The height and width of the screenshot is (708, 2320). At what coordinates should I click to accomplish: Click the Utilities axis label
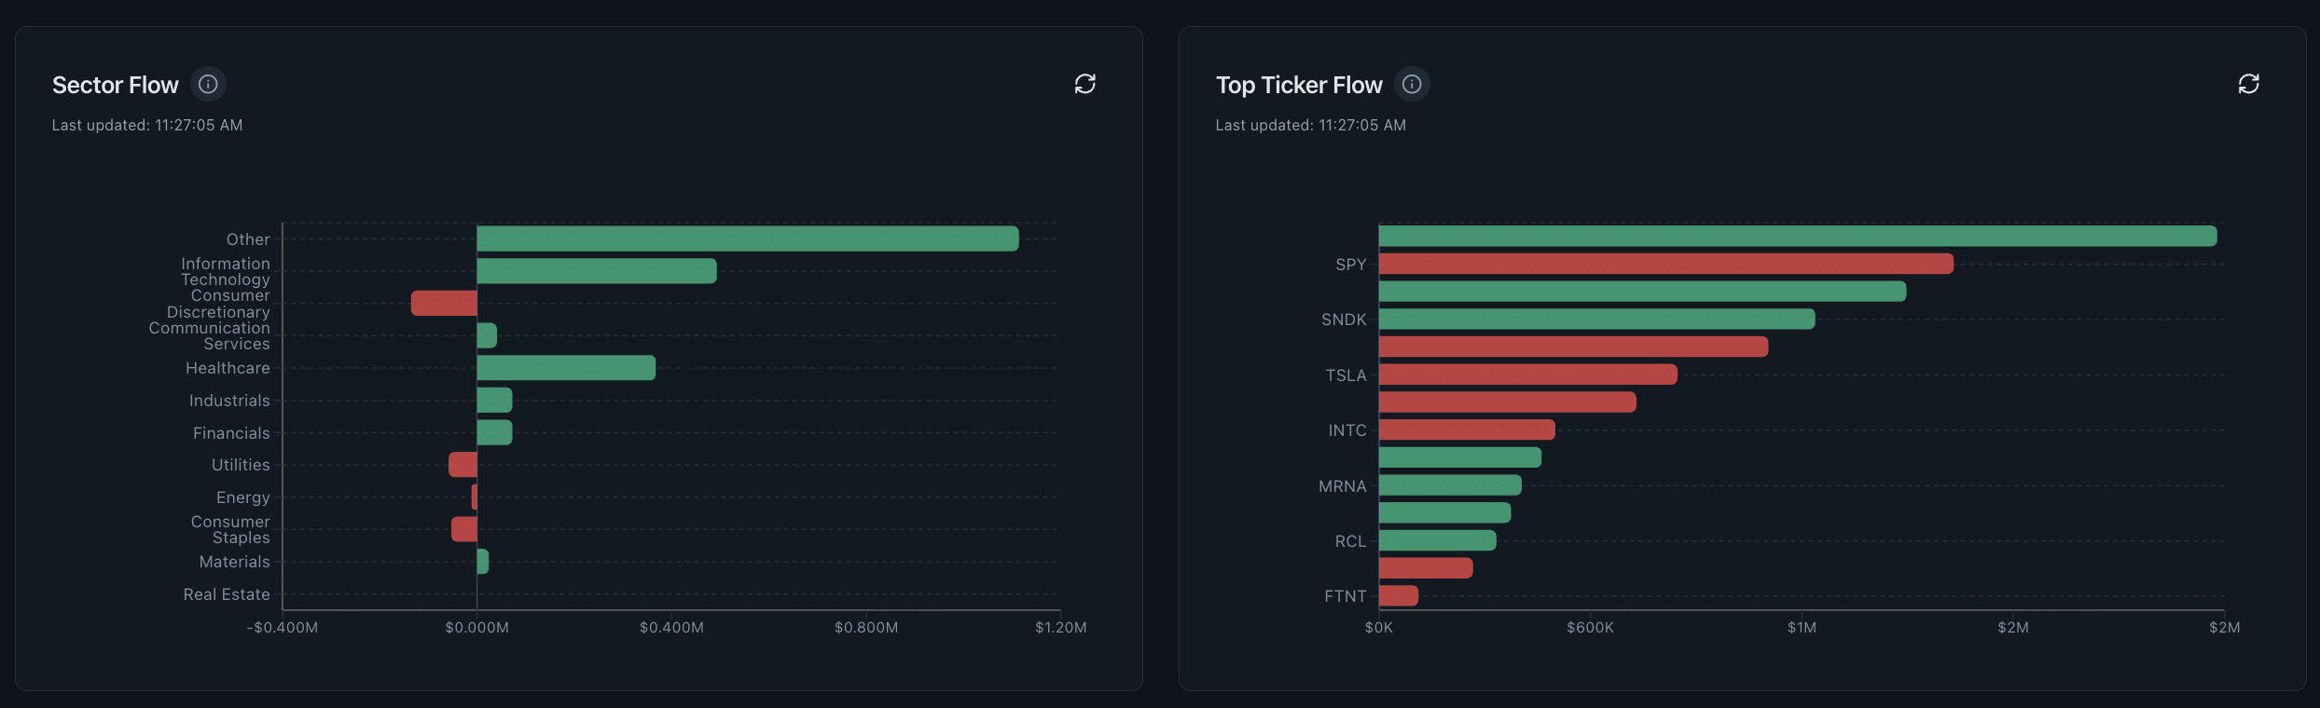point(241,465)
